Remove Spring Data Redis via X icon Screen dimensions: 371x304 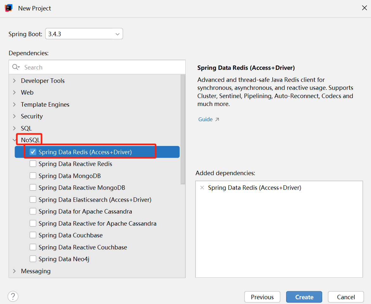[202, 188]
